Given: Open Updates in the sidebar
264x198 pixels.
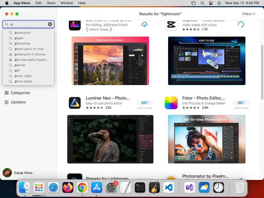Looking at the screenshot, I should tap(15, 102).
